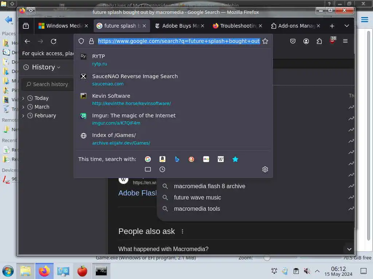Screen dimensions: 373x279
Task: Go back in the Dolphin window
Action: (8, 20)
